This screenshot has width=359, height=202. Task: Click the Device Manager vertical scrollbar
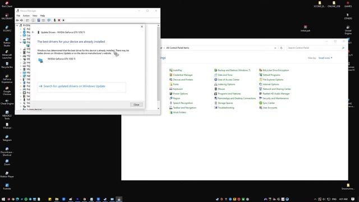[x=158, y=64]
